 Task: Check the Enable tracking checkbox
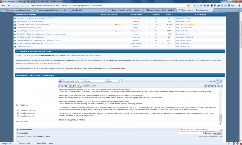point(18,116)
